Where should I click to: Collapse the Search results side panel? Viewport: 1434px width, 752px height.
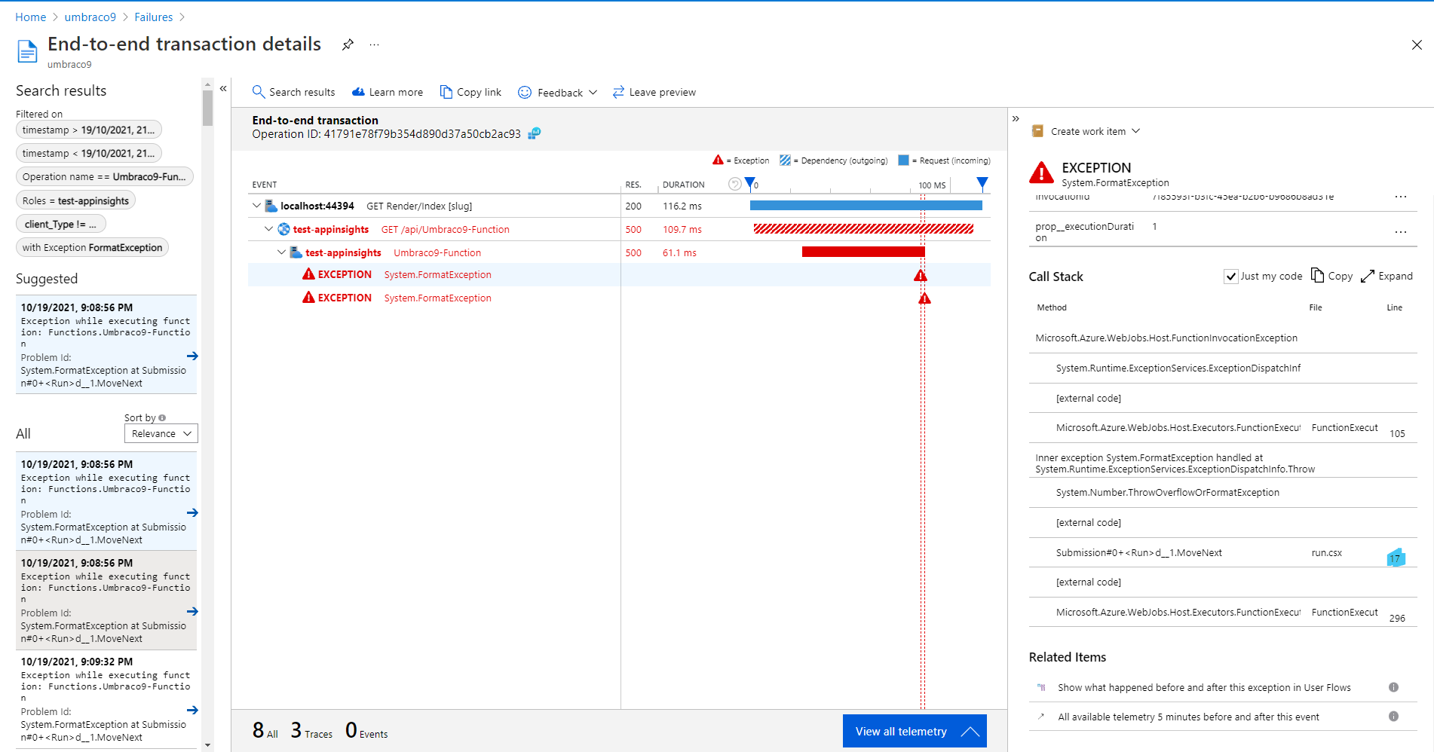(223, 89)
